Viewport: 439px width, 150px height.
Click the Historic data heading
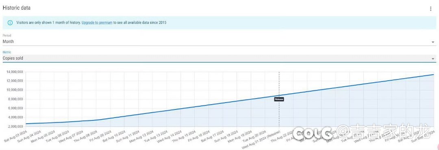[x=17, y=8]
